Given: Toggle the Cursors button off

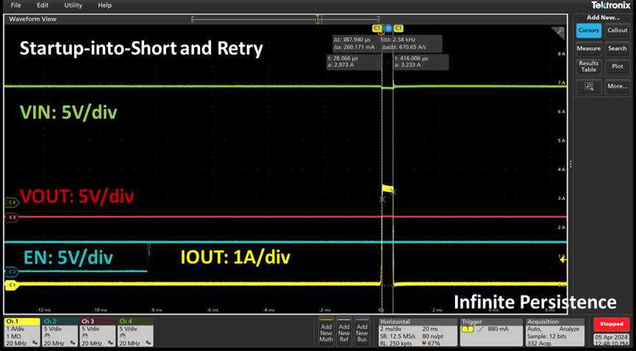Looking at the screenshot, I should (588, 30).
